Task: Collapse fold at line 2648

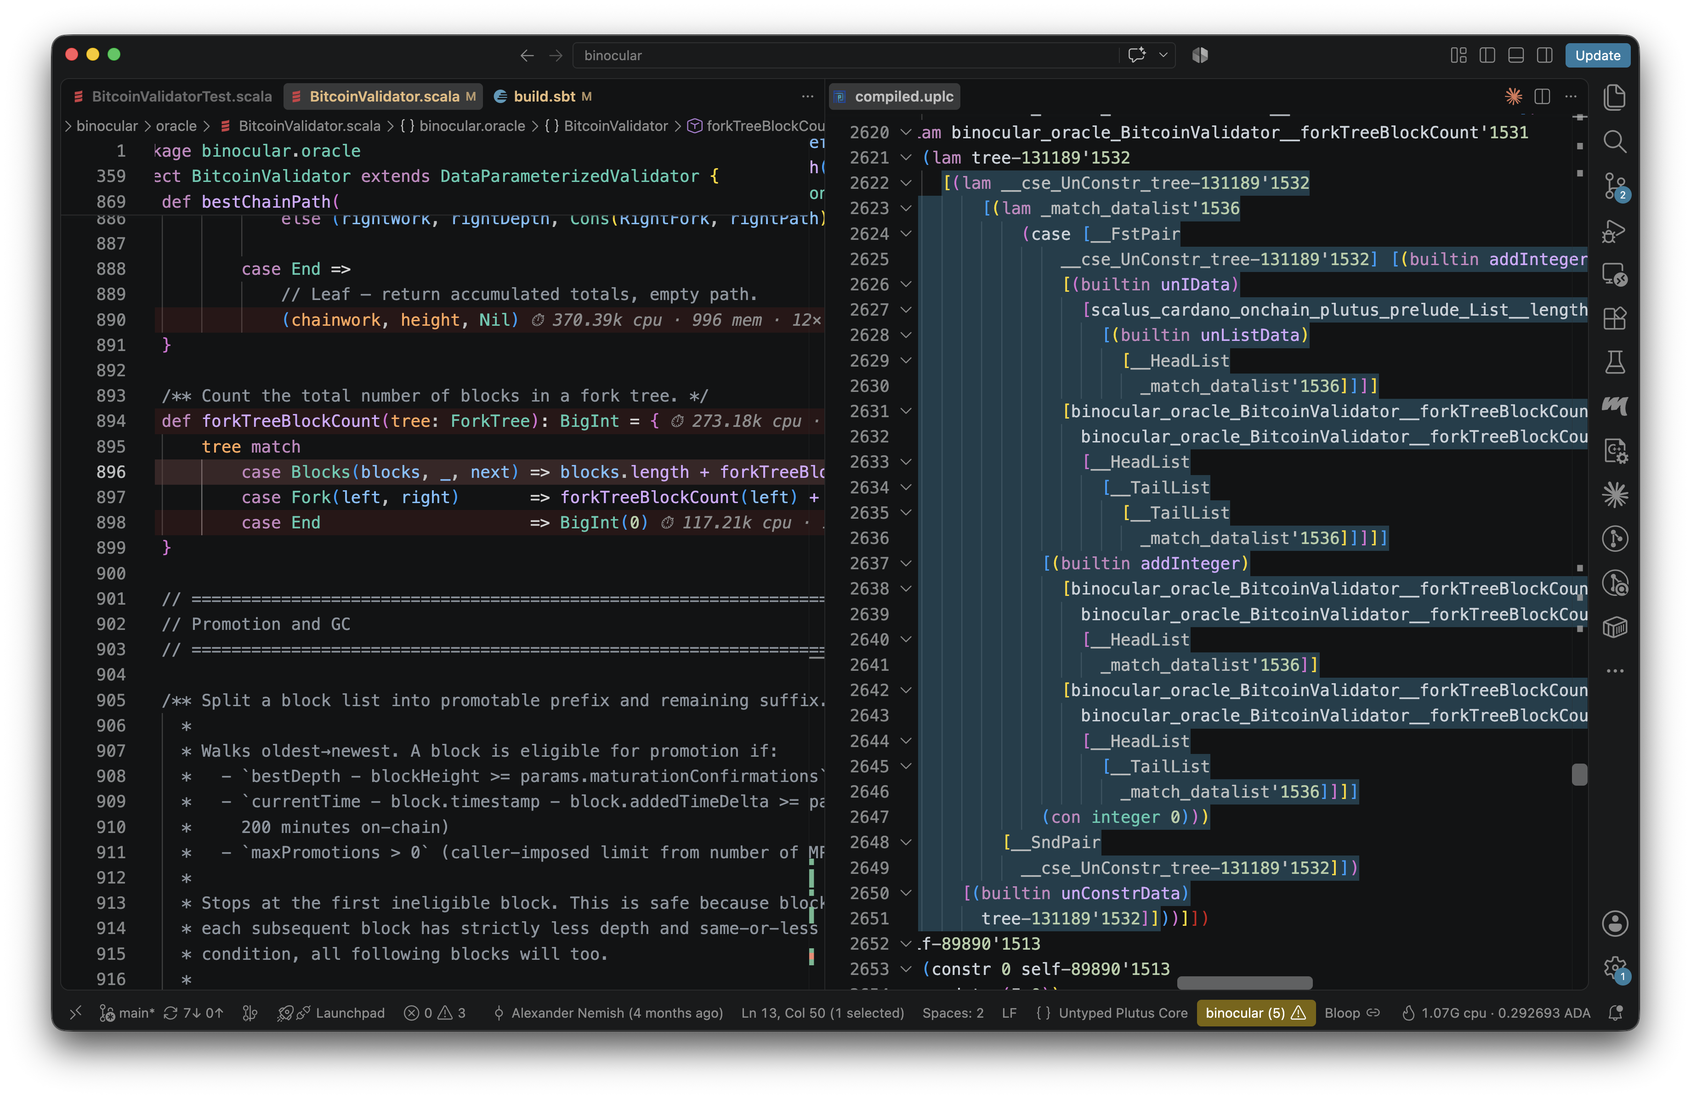Action: click(x=906, y=843)
